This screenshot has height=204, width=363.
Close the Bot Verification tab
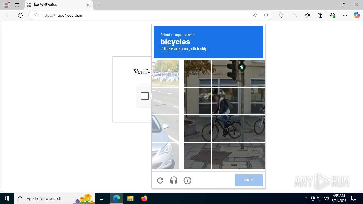tap(88, 5)
